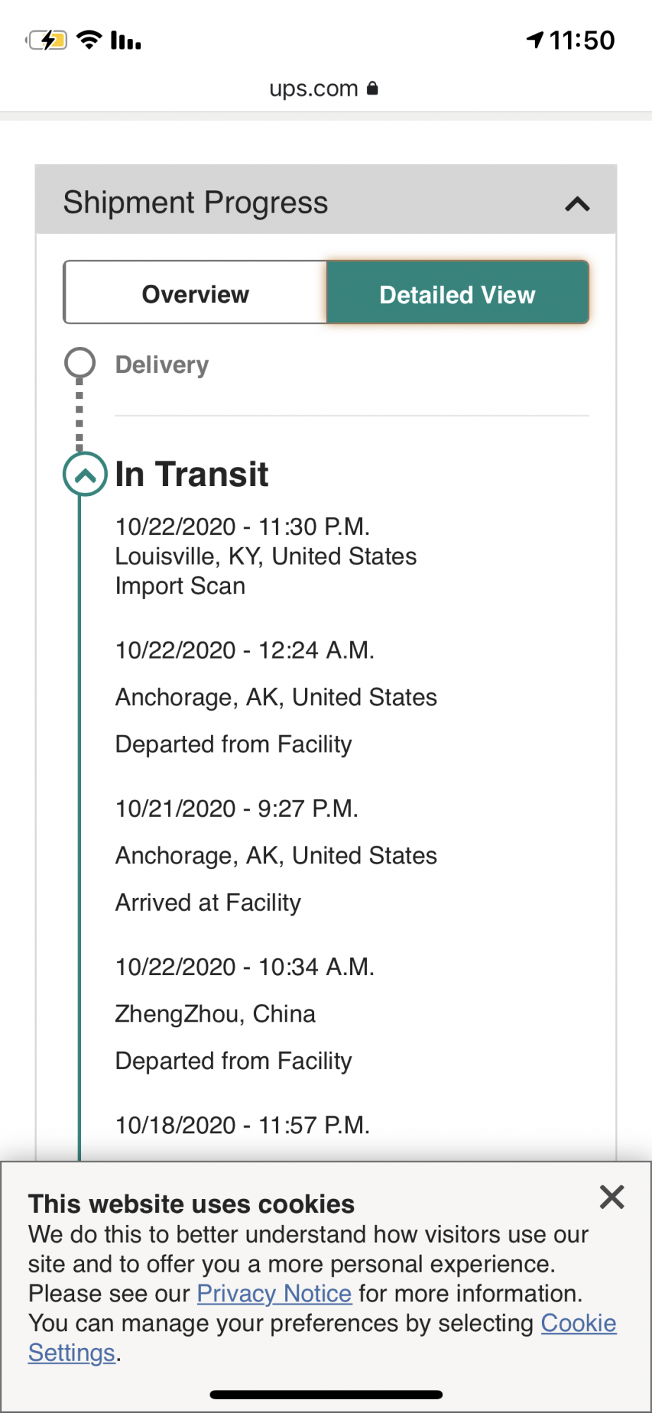Viewport: 652px width, 1413px height.
Task: Click the Delivery step circle
Action: [x=80, y=363]
